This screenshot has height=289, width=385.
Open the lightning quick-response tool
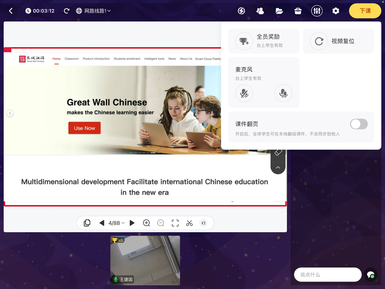(x=241, y=11)
